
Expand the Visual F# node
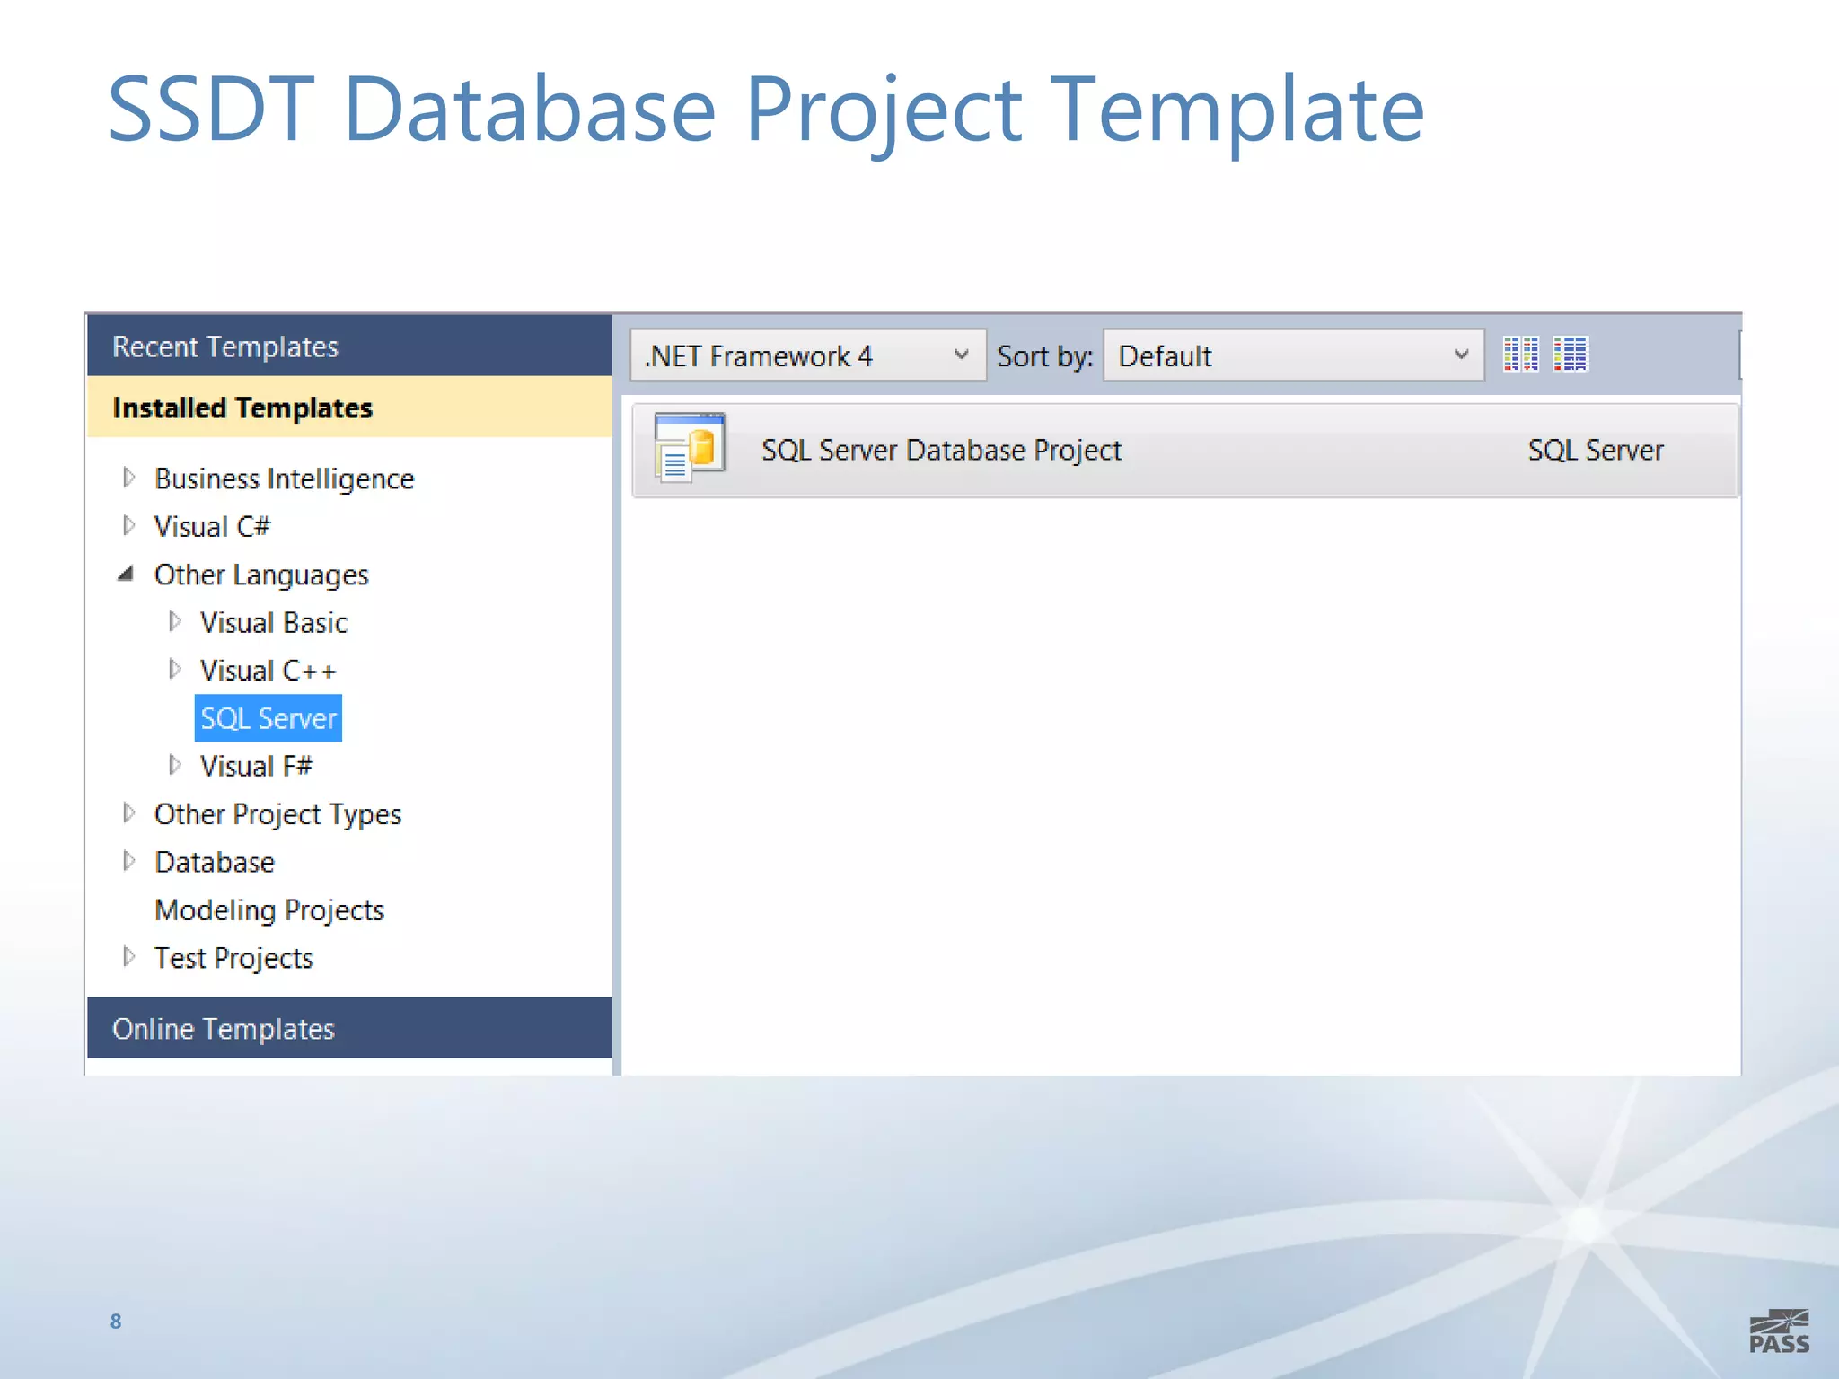[x=174, y=765]
